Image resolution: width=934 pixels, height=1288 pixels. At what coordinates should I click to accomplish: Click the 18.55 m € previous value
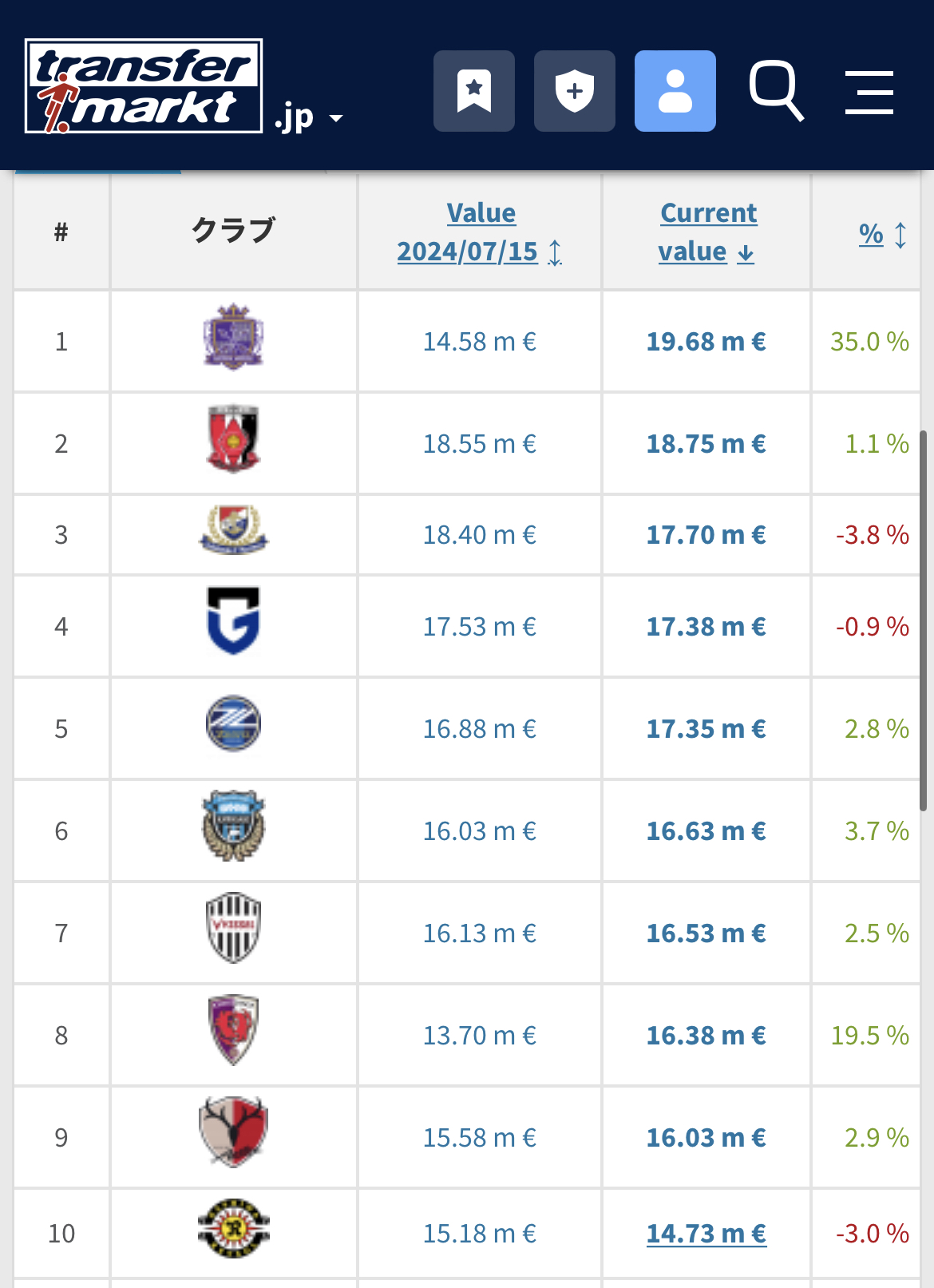480,444
